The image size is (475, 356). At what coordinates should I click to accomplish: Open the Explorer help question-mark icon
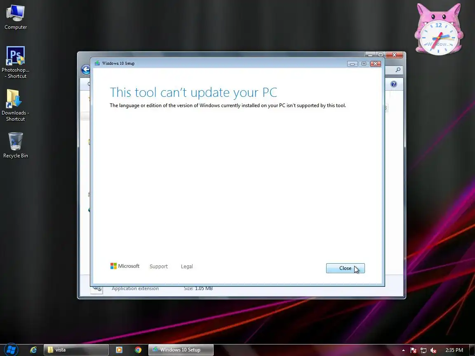tap(393, 84)
